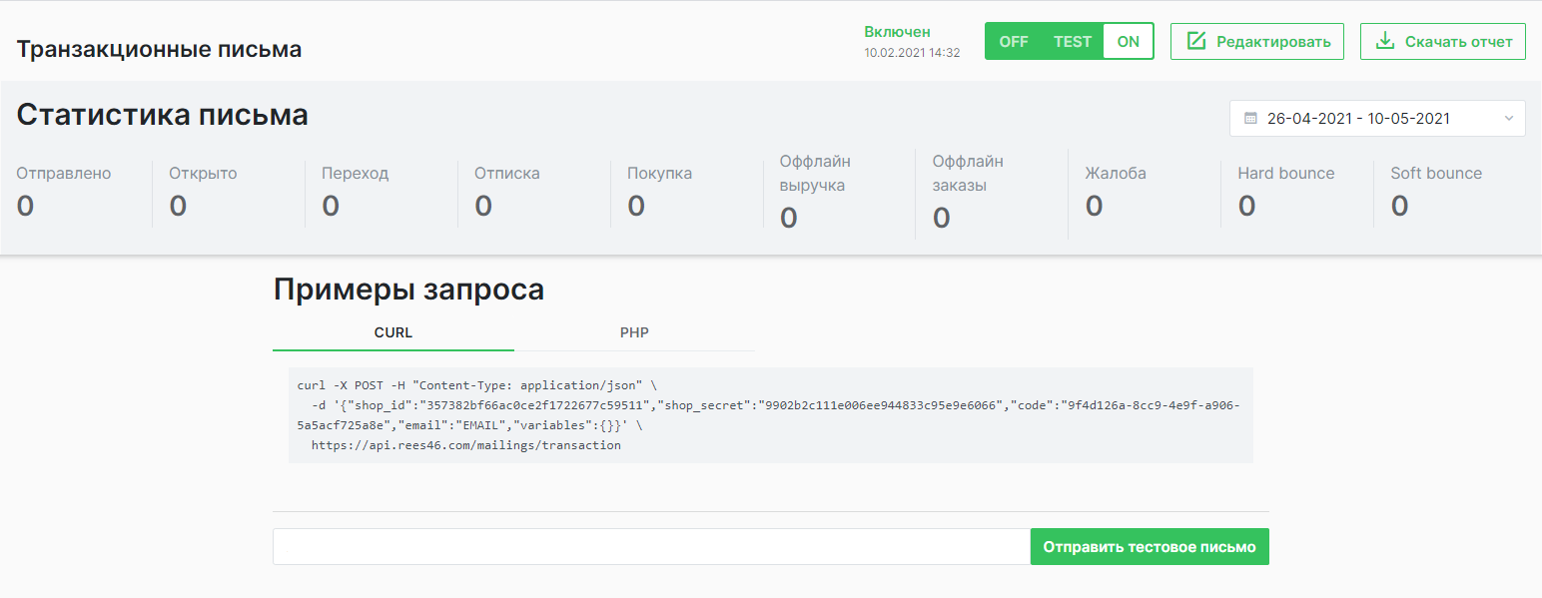Enable TEST mode for the mailing

(x=1072, y=41)
